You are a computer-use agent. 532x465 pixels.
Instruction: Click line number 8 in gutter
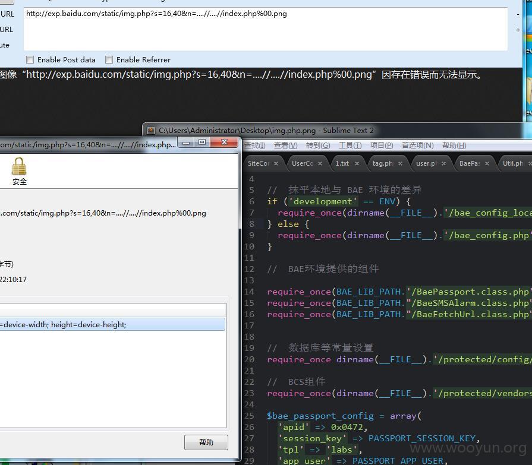[x=251, y=224]
